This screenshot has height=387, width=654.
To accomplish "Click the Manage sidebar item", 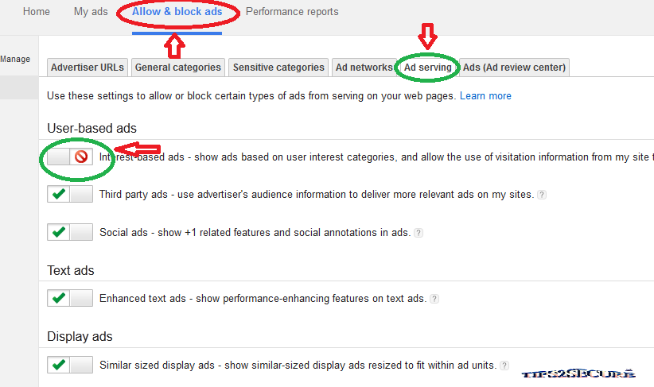I will point(15,59).
